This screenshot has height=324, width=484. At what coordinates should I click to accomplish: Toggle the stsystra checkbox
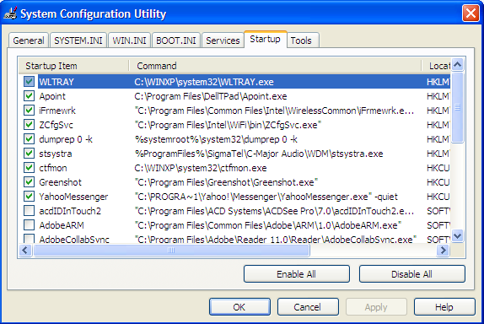tap(29, 154)
